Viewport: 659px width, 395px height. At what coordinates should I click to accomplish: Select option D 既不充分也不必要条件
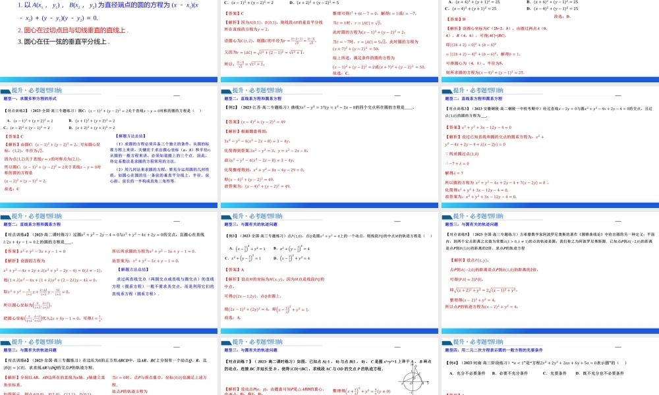pos(599,373)
